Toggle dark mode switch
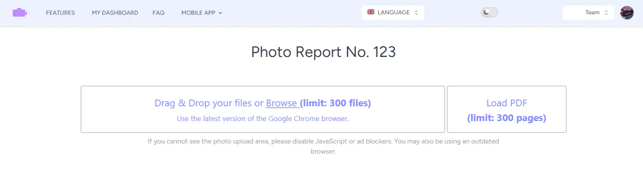This screenshot has height=181, width=643. (x=489, y=13)
